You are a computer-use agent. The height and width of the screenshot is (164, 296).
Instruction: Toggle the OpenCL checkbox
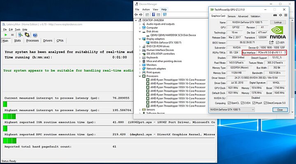point(229,103)
